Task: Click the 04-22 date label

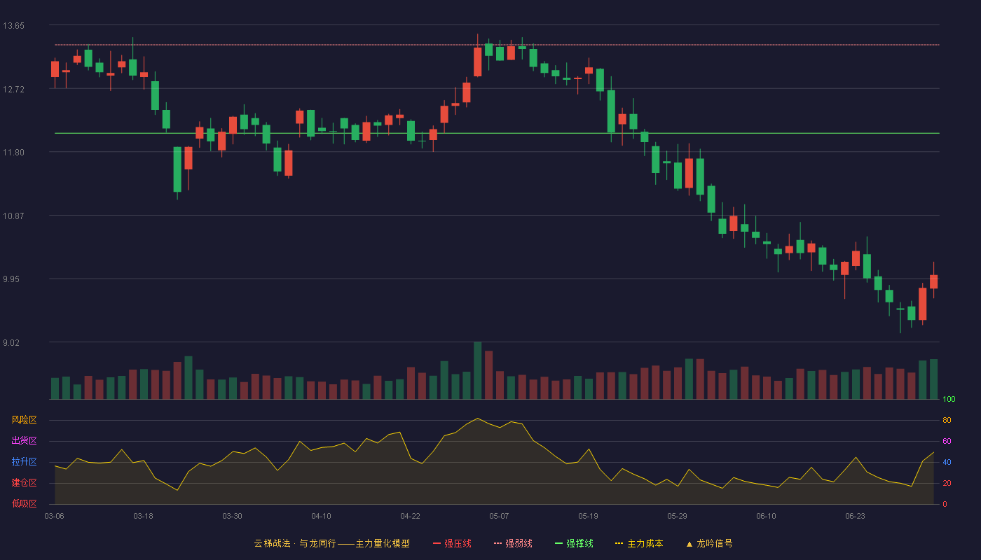Action: [410, 516]
